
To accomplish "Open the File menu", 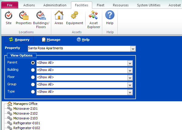I will pyautogui.click(x=10, y=5).
